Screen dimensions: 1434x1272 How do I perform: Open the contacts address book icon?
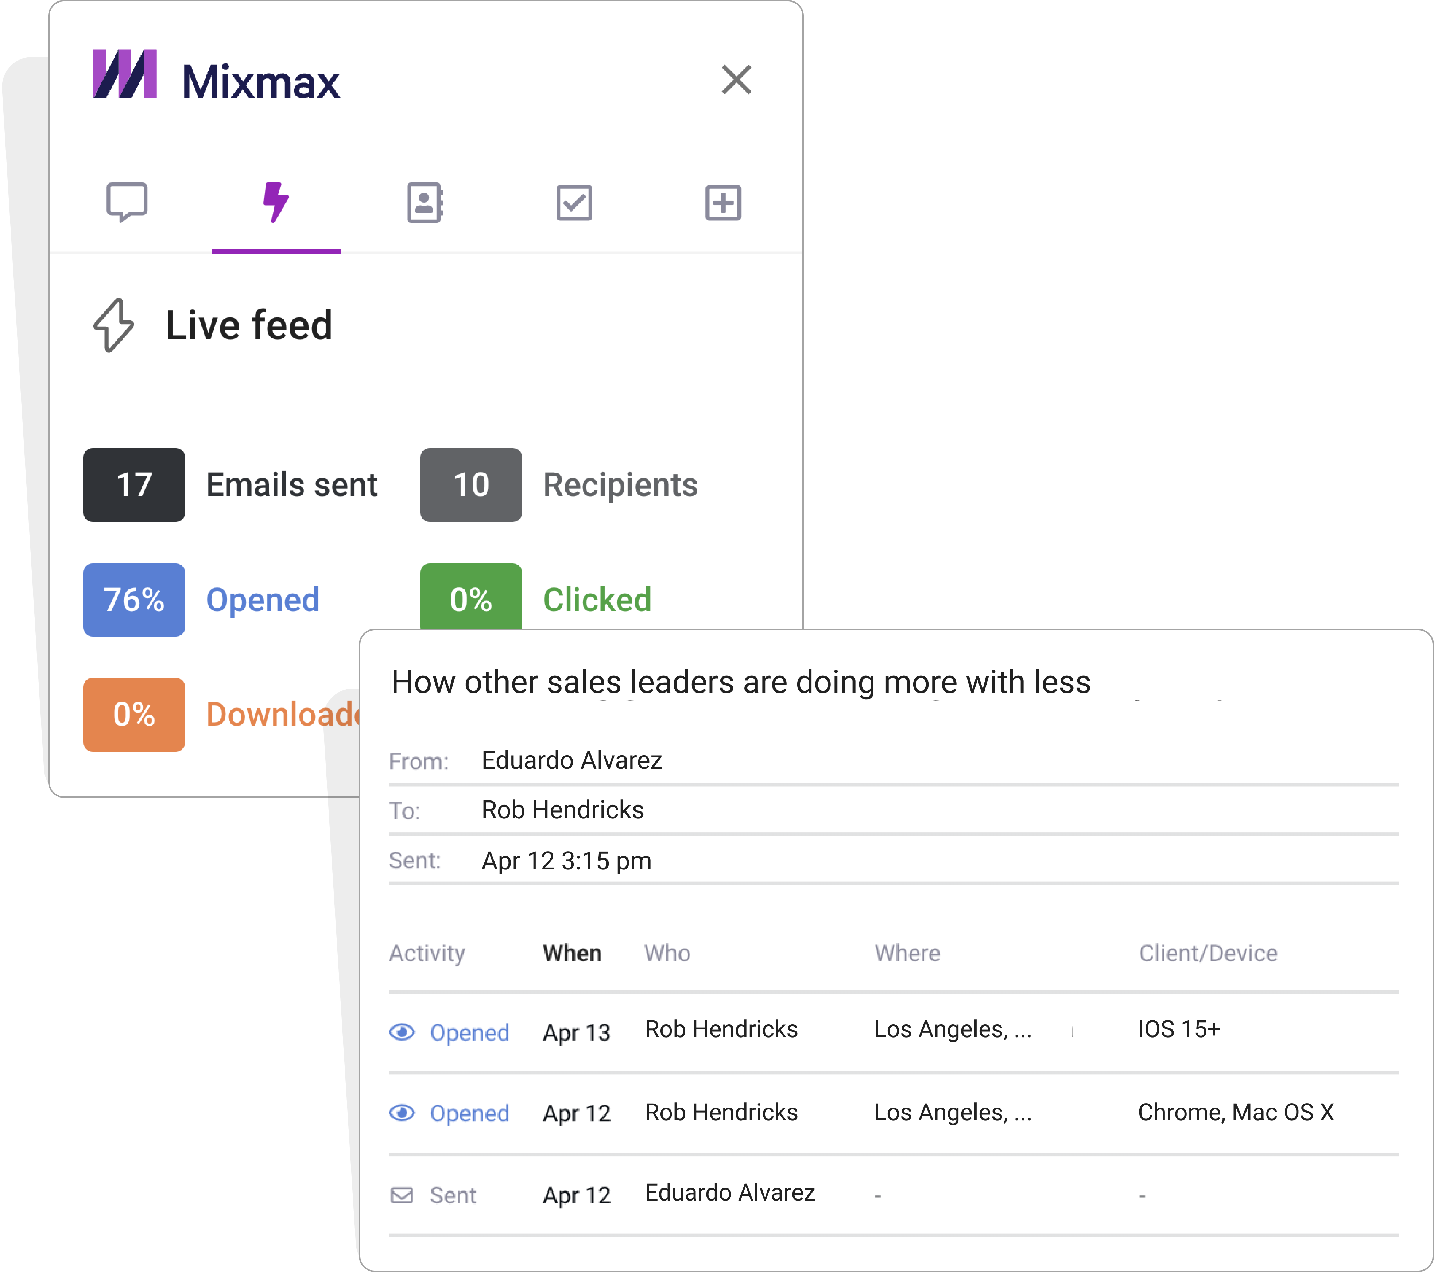(425, 203)
